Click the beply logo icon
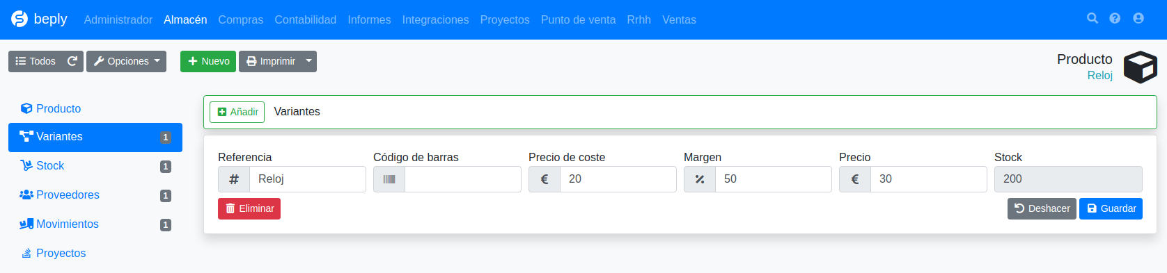The image size is (1167, 273). tap(19, 19)
